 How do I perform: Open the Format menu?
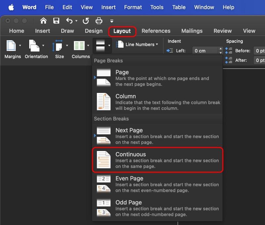click(x=133, y=7)
